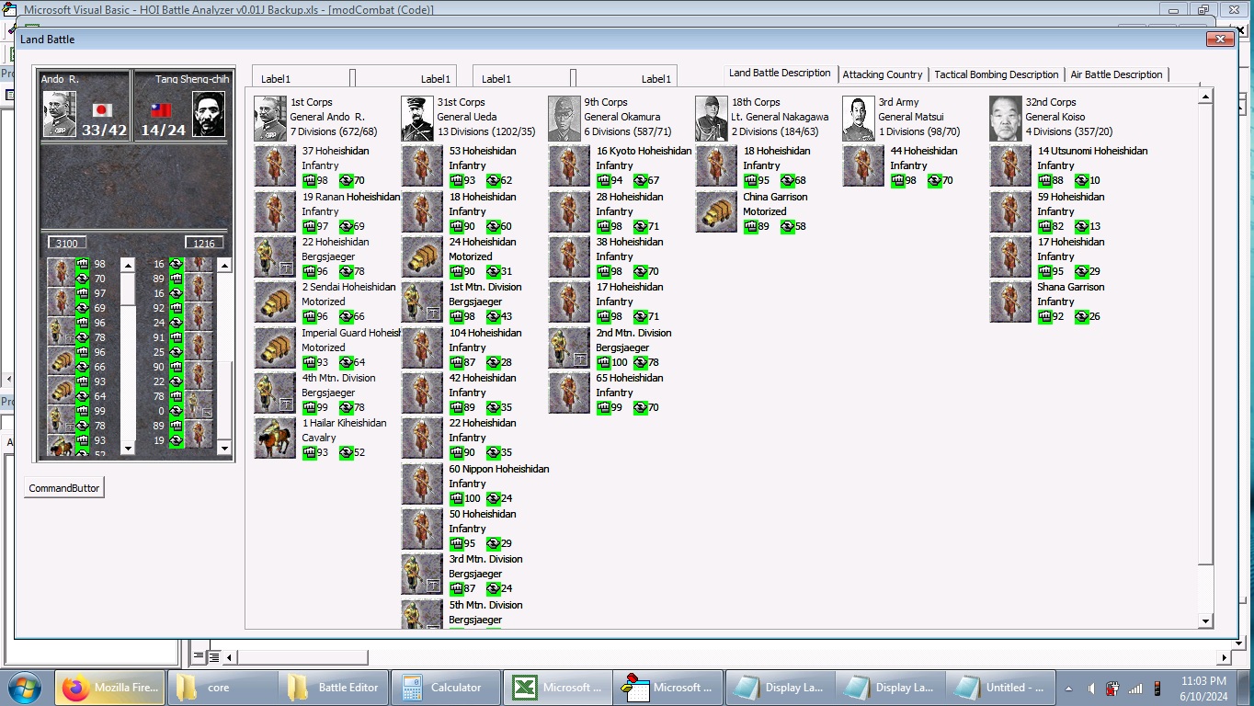Click the main panel scroll down arrow
This screenshot has height=706, width=1254.
click(1206, 621)
